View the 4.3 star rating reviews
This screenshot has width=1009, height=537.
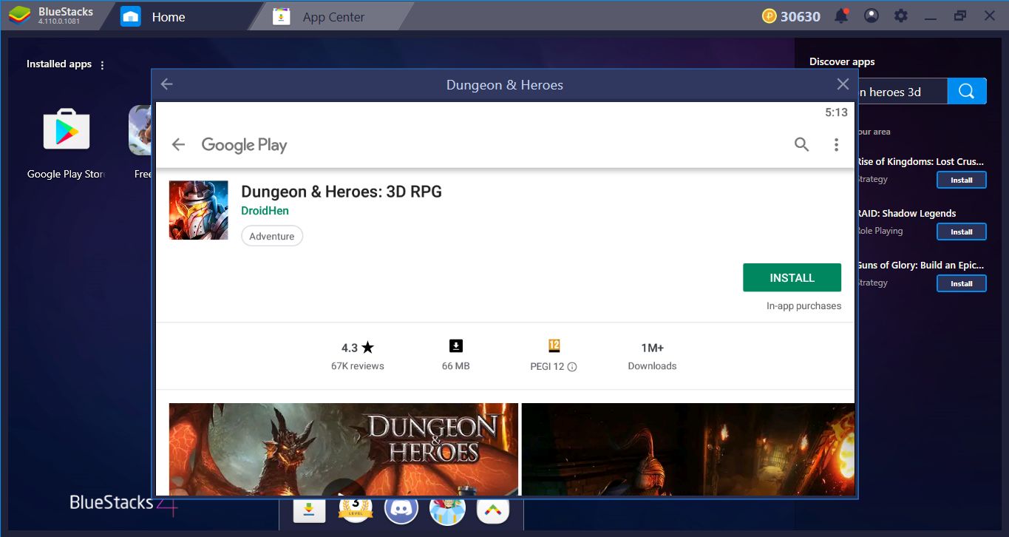click(358, 356)
